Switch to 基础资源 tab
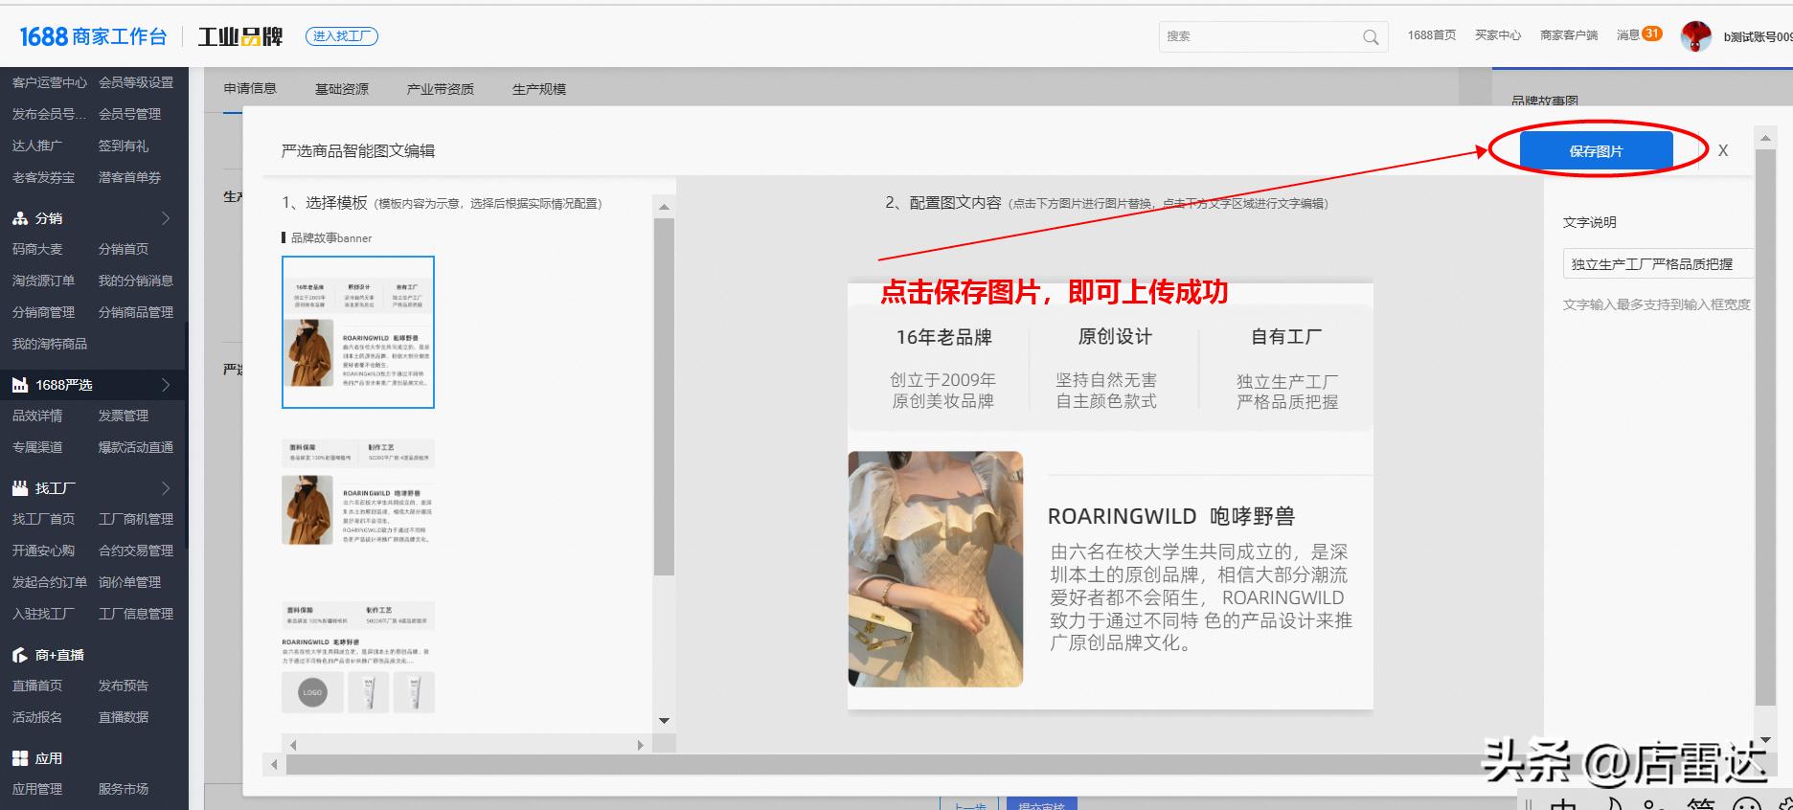This screenshot has width=1793, height=810. point(342,89)
